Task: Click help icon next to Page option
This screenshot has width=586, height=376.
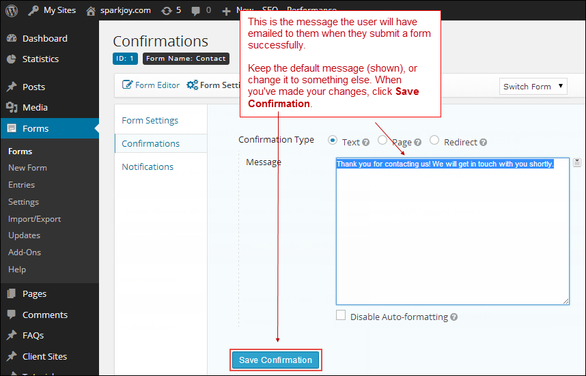Action: tap(418, 142)
